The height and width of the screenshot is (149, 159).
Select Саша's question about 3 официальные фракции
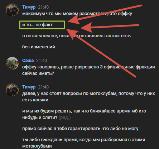click(88, 70)
